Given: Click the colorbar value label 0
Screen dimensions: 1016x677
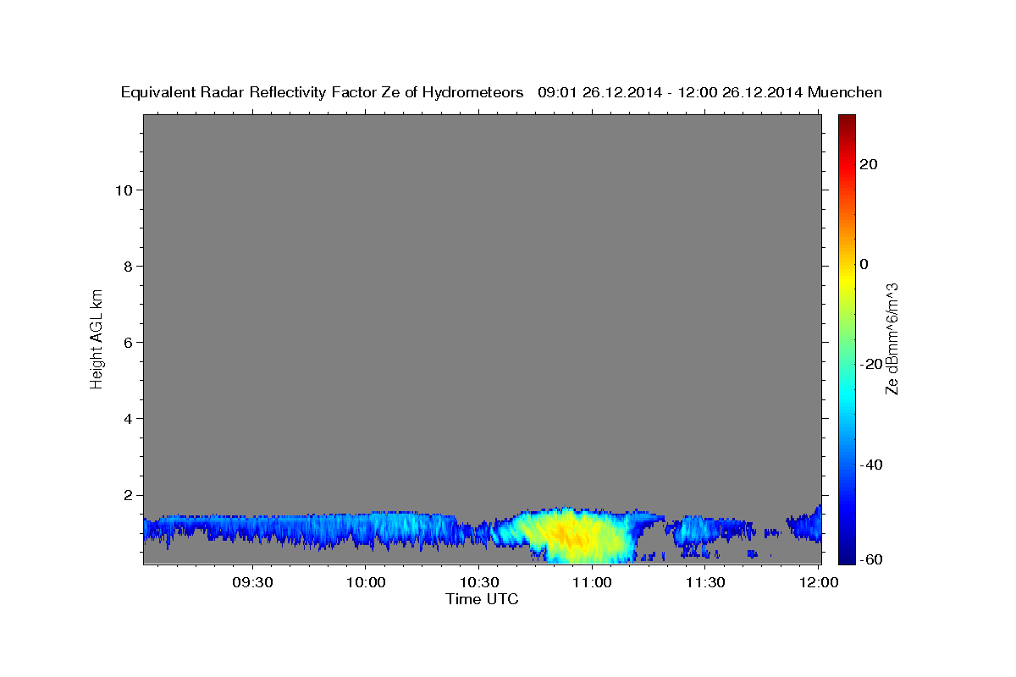Looking at the screenshot, I should (x=864, y=264).
